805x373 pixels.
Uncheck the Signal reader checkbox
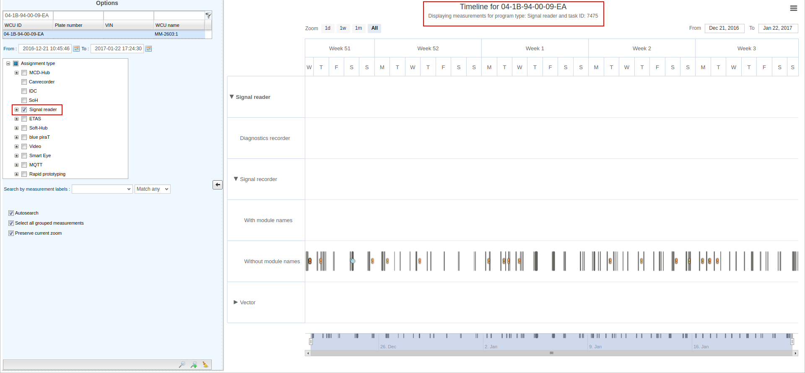[24, 110]
